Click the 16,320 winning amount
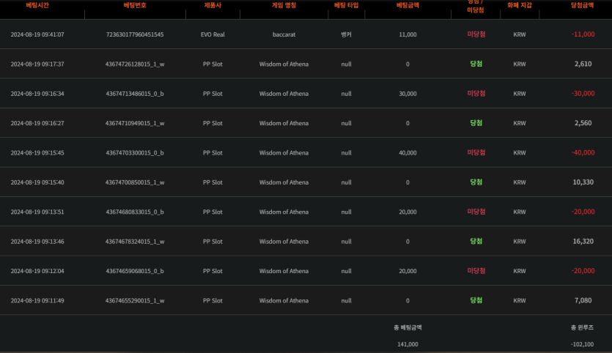The image size is (612, 353). (x=583, y=241)
